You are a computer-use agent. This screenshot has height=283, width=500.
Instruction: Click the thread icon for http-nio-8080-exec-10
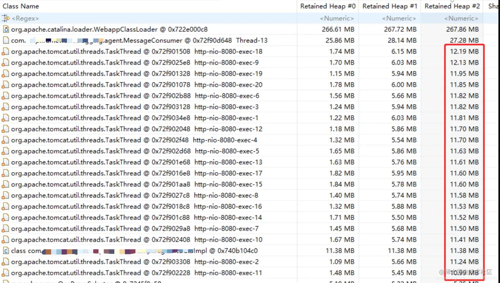(x=5, y=240)
